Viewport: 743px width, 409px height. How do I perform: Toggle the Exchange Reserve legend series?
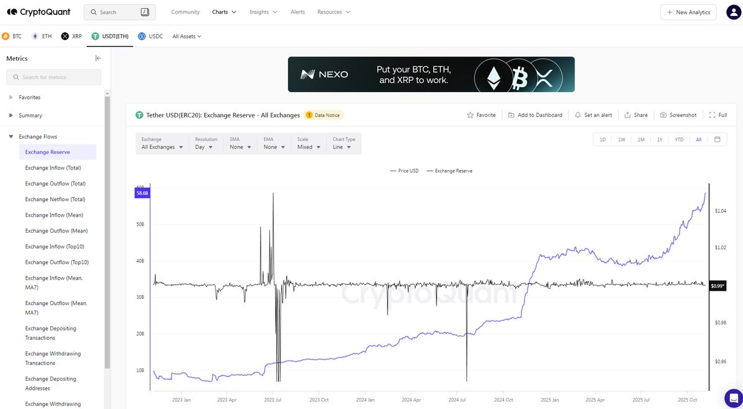[x=450, y=171]
